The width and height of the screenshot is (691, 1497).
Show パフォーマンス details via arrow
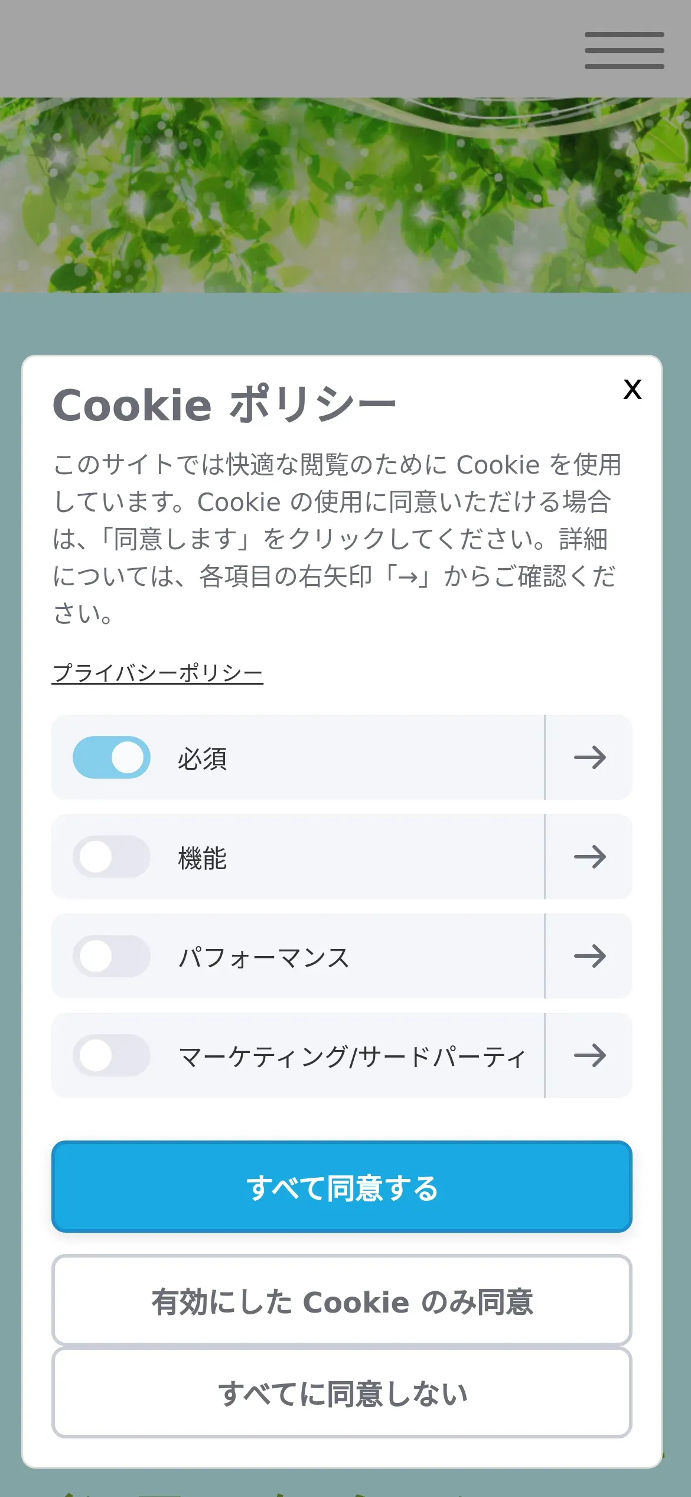589,956
